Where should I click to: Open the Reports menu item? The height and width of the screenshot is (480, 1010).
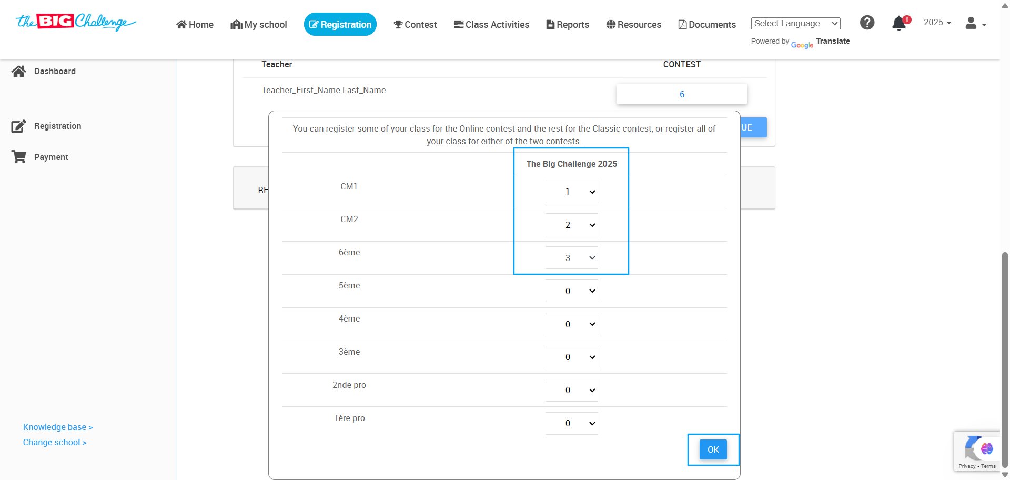[568, 25]
